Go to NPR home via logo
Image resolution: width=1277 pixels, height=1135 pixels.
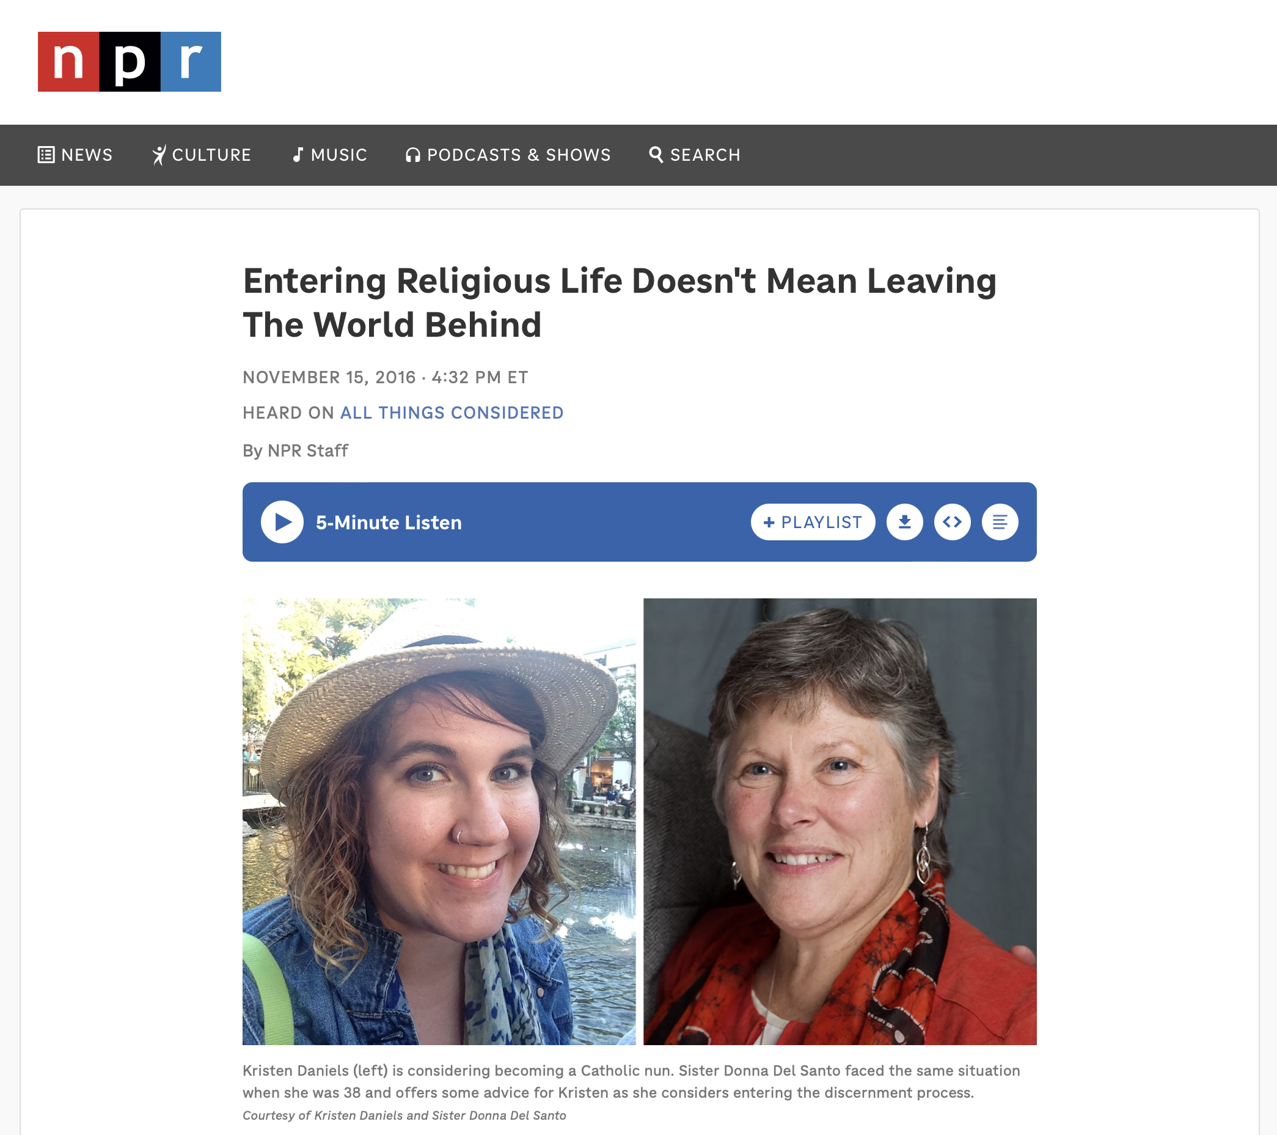point(130,62)
